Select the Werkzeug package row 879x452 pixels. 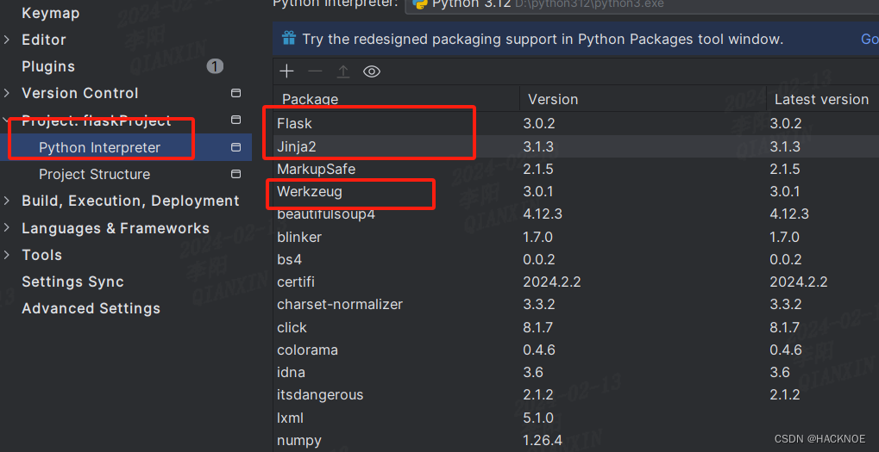click(575, 192)
